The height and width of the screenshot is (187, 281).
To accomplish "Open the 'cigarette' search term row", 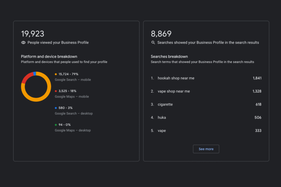I will tap(165, 105).
